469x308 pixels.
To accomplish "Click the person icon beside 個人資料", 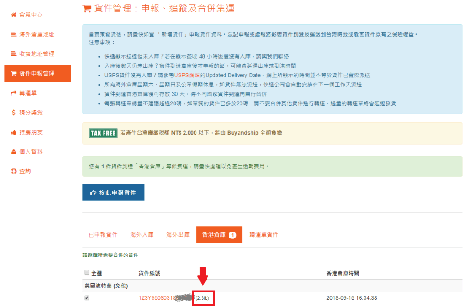I will [x=13, y=151].
